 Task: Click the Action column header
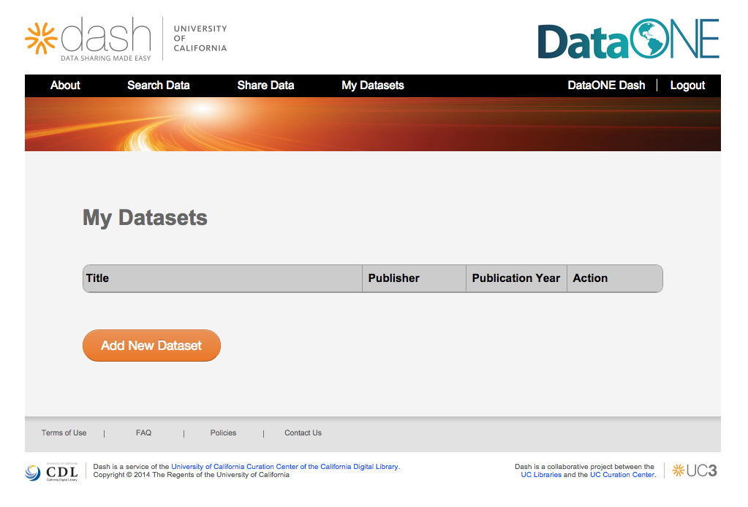pos(614,278)
